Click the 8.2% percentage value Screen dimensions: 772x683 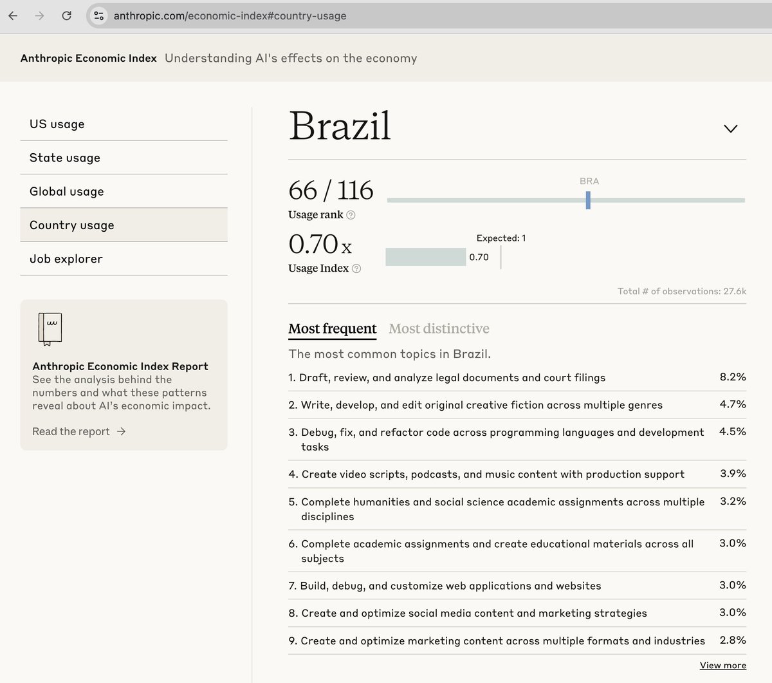pyautogui.click(x=733, y=377)
